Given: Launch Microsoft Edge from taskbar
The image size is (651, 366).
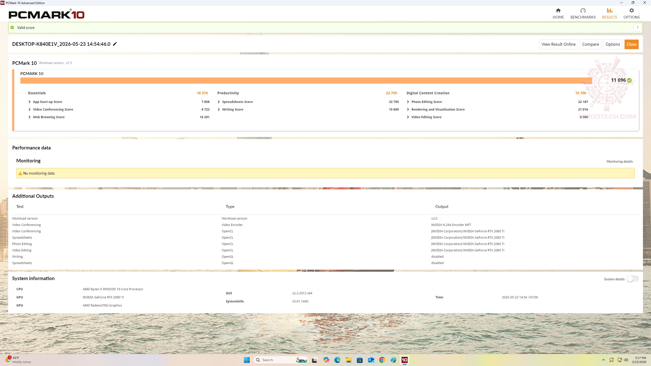Looking at the screenshot, I should [337, 360].
